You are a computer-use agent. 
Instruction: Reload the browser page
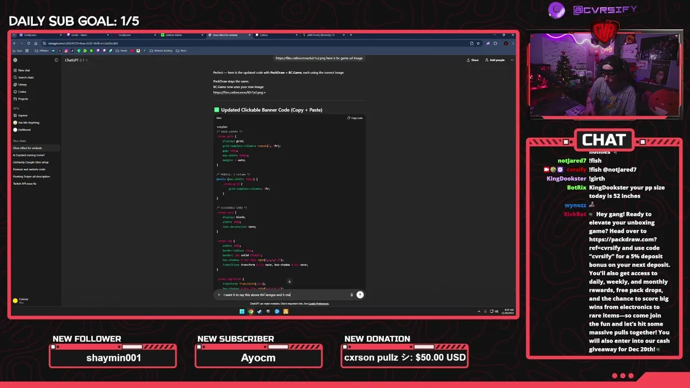click(x=29, y=43)
